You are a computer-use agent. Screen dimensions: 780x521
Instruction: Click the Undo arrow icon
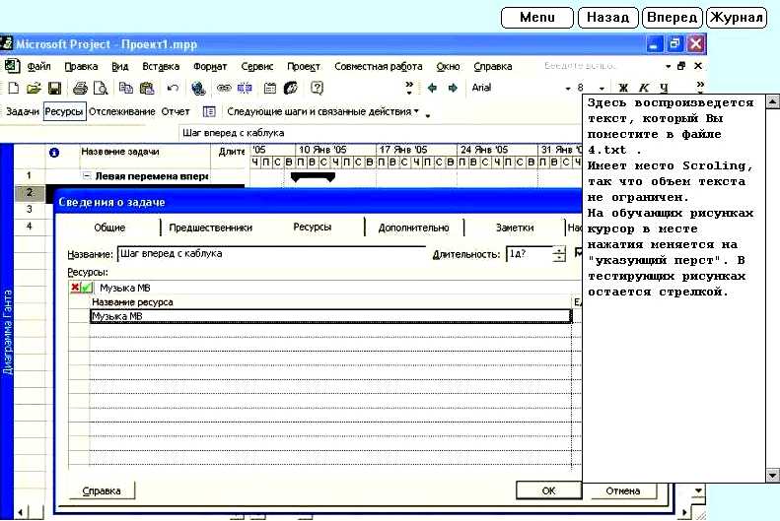tap(173, 88)
